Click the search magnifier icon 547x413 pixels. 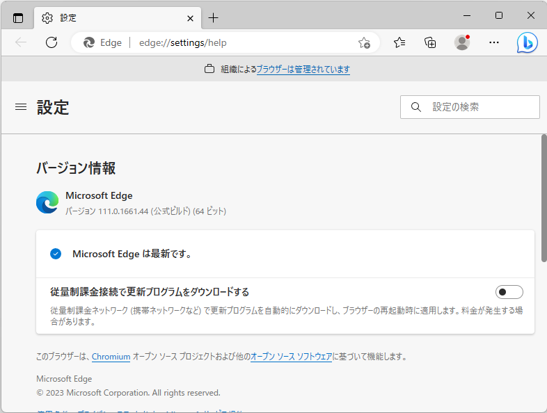click(x=416, y=107)
